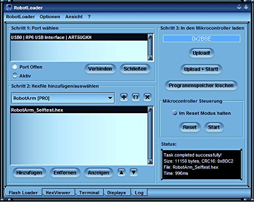Click the plus icon to add category

coord(124,97)
